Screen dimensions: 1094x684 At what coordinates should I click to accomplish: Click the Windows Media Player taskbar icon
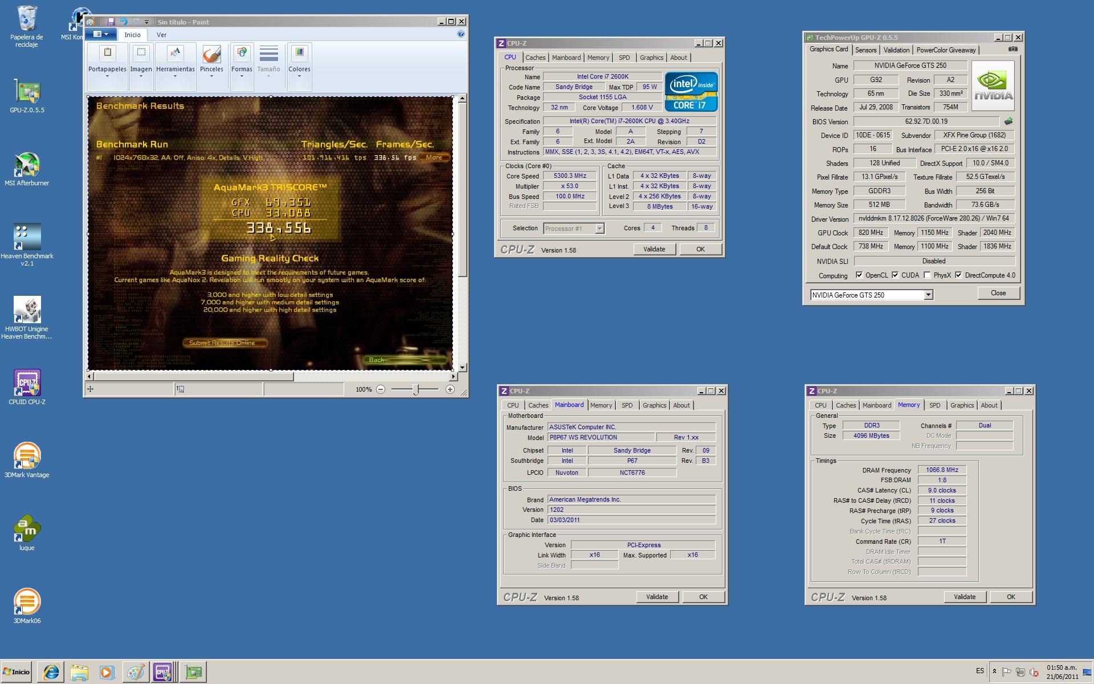click(x=107, y=672)
